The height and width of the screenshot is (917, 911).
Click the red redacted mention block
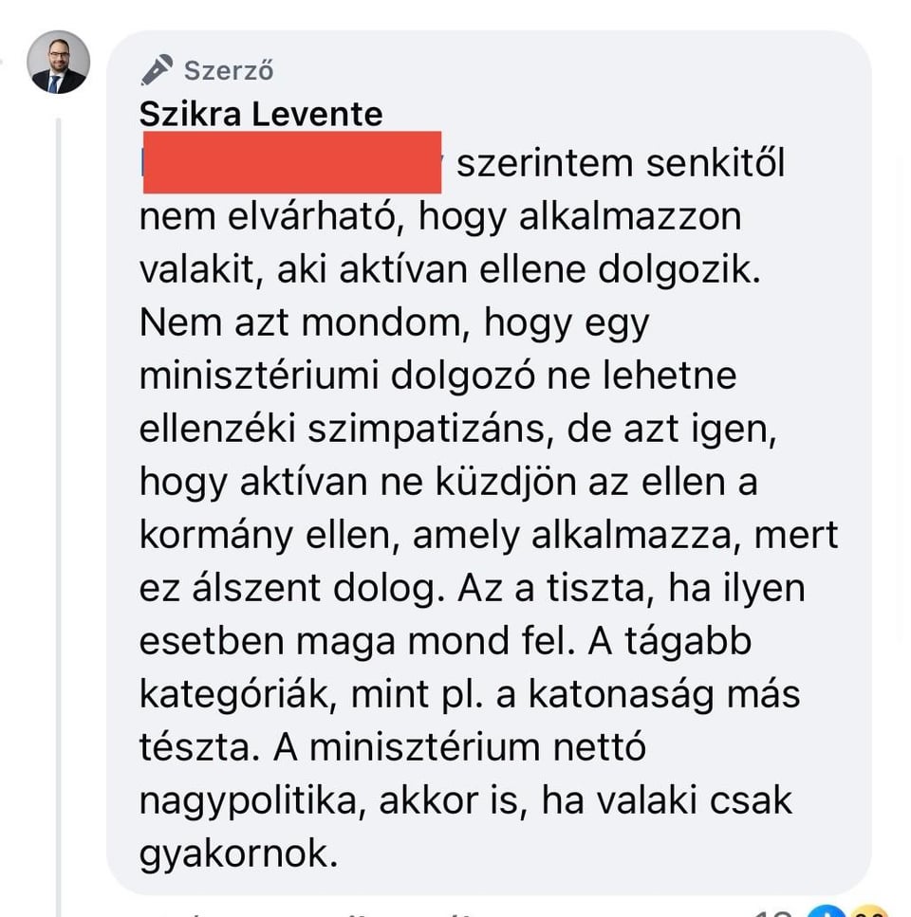point(292,162)
